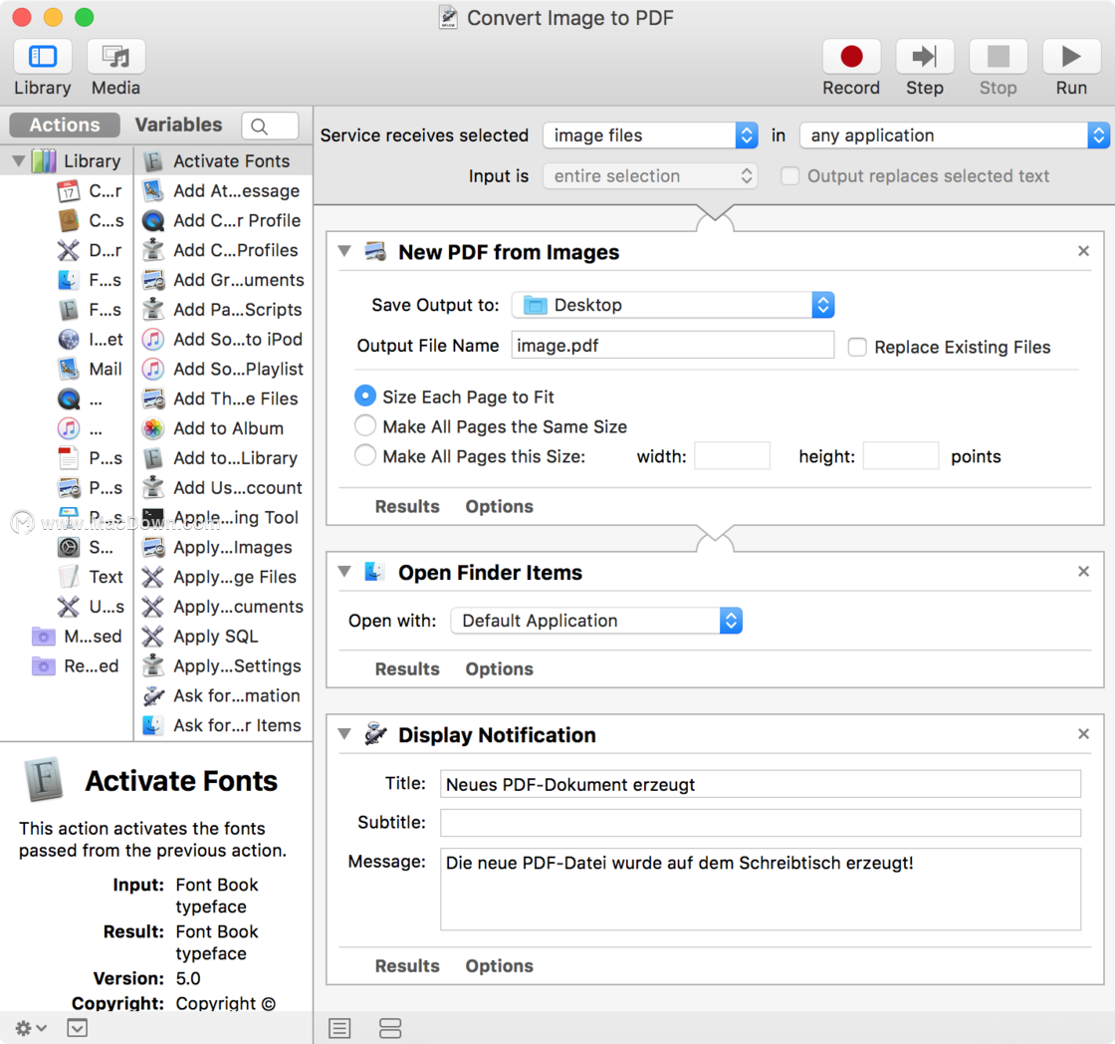Image resolution: width=1115 pixels, height=1044 pixels.
Task: Select the Apple...ing Tool action
Action: (224, 517)
